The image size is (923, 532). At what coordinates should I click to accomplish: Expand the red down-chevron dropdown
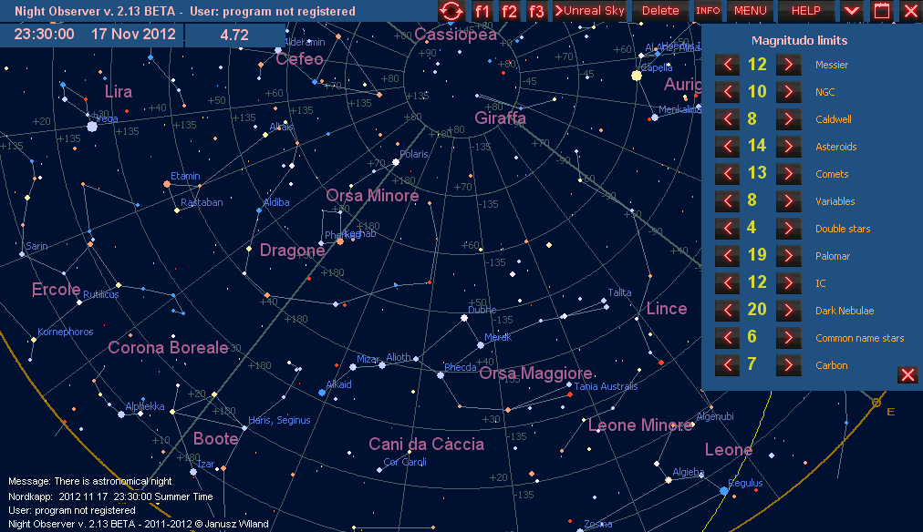point(851,11)
